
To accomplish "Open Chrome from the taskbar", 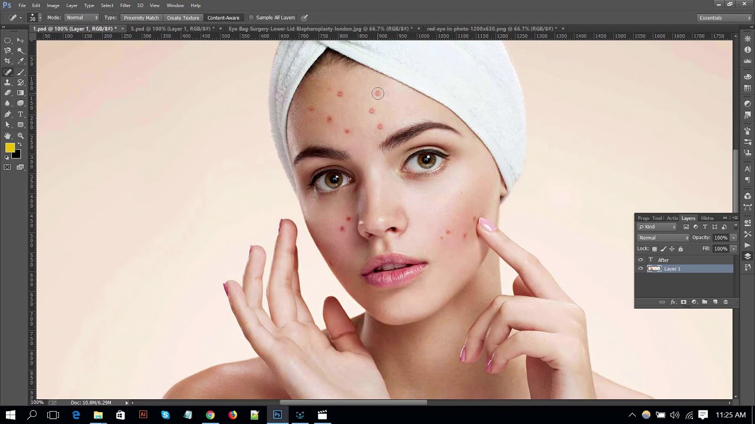I will (210, 415).
